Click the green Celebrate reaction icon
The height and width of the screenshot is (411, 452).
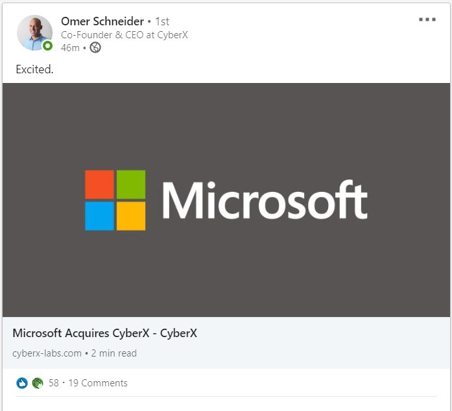point(37,383)
